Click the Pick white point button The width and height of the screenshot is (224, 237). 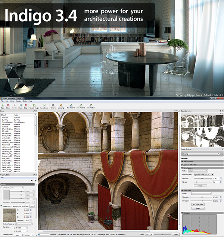click(x=198, y=205)
